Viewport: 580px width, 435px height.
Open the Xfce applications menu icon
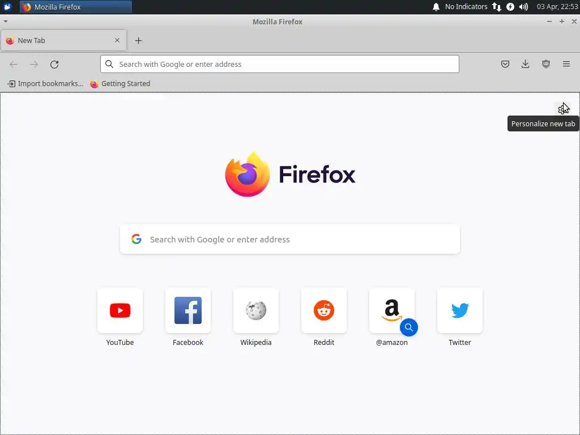[x=7, y=7]
